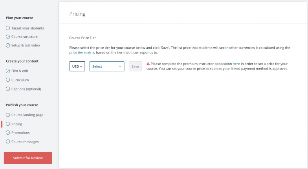Go to Course landing page section
Image resolution: width=308 pixels, height=169 pixels.
[x=27, y=115]
